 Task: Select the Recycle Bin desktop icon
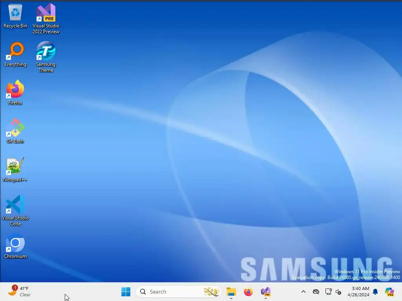(x=15, y=16)
